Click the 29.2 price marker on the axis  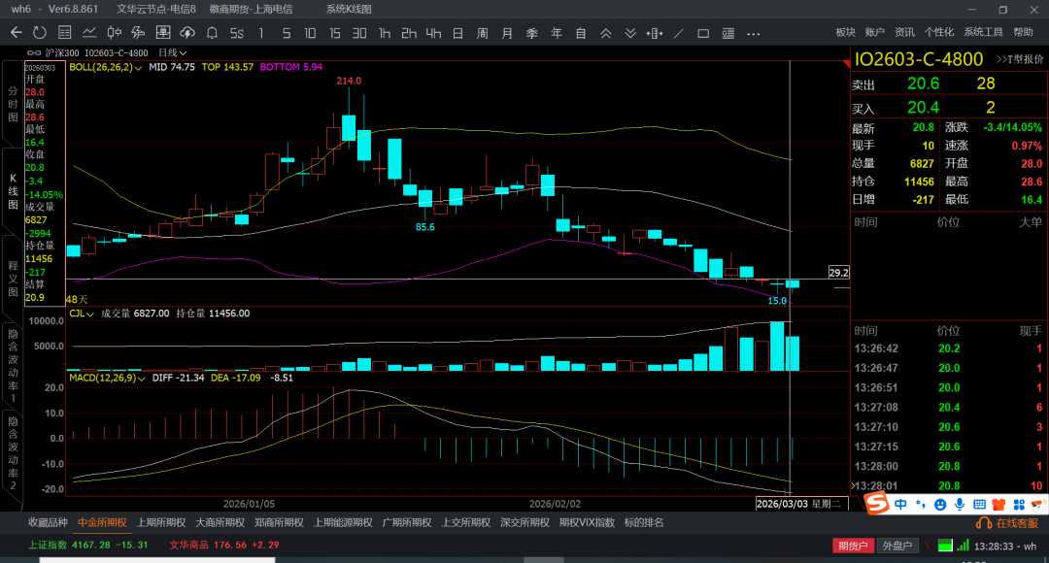838,273
